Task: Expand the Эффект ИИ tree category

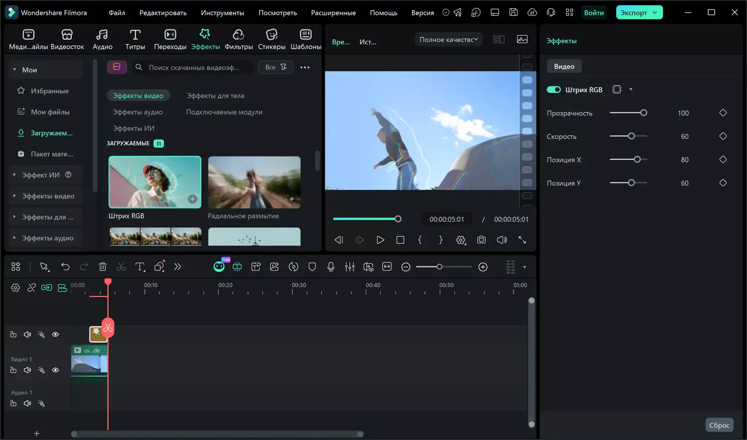Action: 14,175
